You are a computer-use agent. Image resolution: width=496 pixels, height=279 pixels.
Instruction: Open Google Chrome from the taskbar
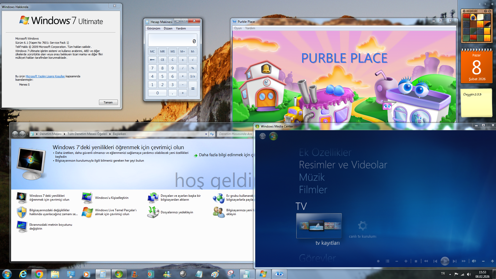pos(39,274)
